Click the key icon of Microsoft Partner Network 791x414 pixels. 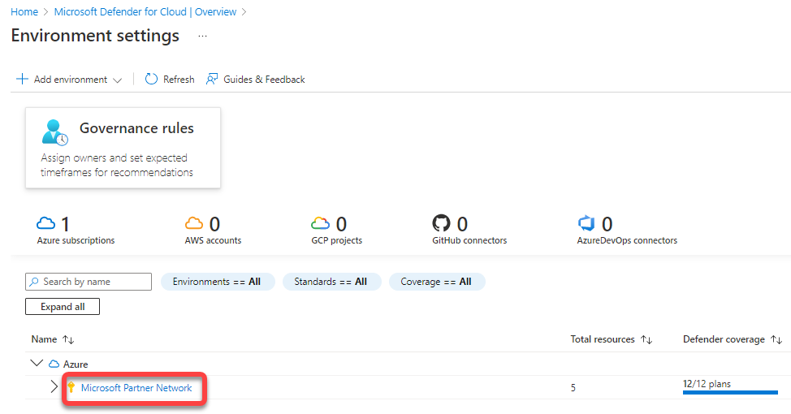[x=71, y=387]
